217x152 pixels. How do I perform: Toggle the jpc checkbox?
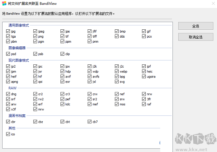tap(35, 66)
